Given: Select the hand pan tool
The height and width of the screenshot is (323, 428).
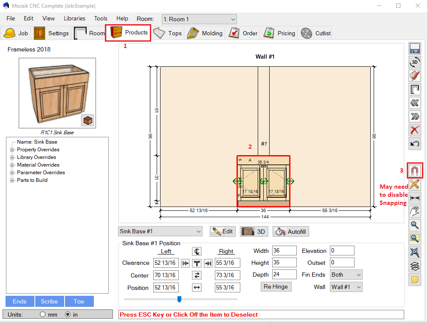Looking at the screenshot, I should (x=415, y=212).
